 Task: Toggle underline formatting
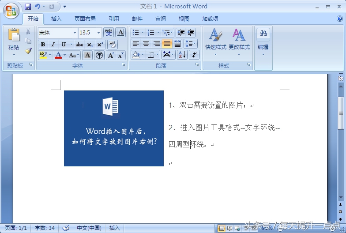pyautogui.click(x=64, y=45)
